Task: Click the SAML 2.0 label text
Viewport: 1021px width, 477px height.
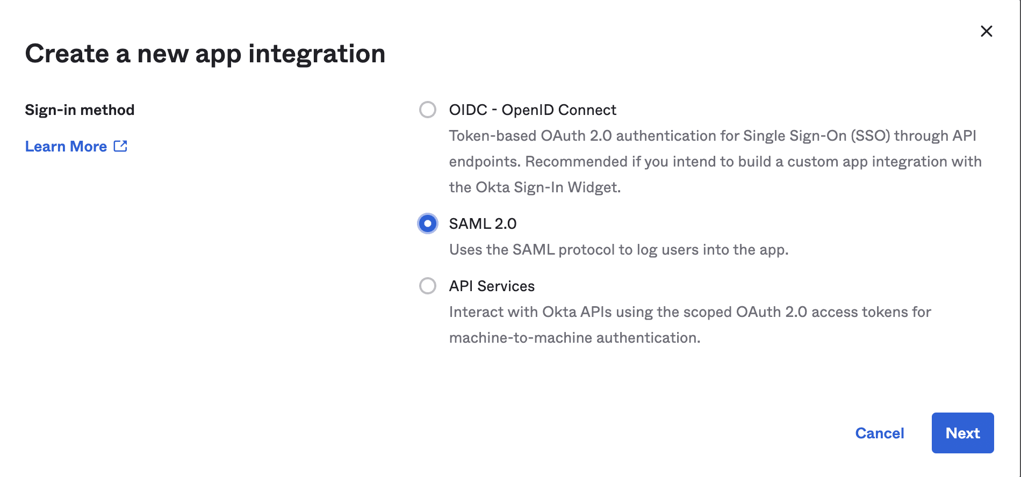Action: click(483, 223)
